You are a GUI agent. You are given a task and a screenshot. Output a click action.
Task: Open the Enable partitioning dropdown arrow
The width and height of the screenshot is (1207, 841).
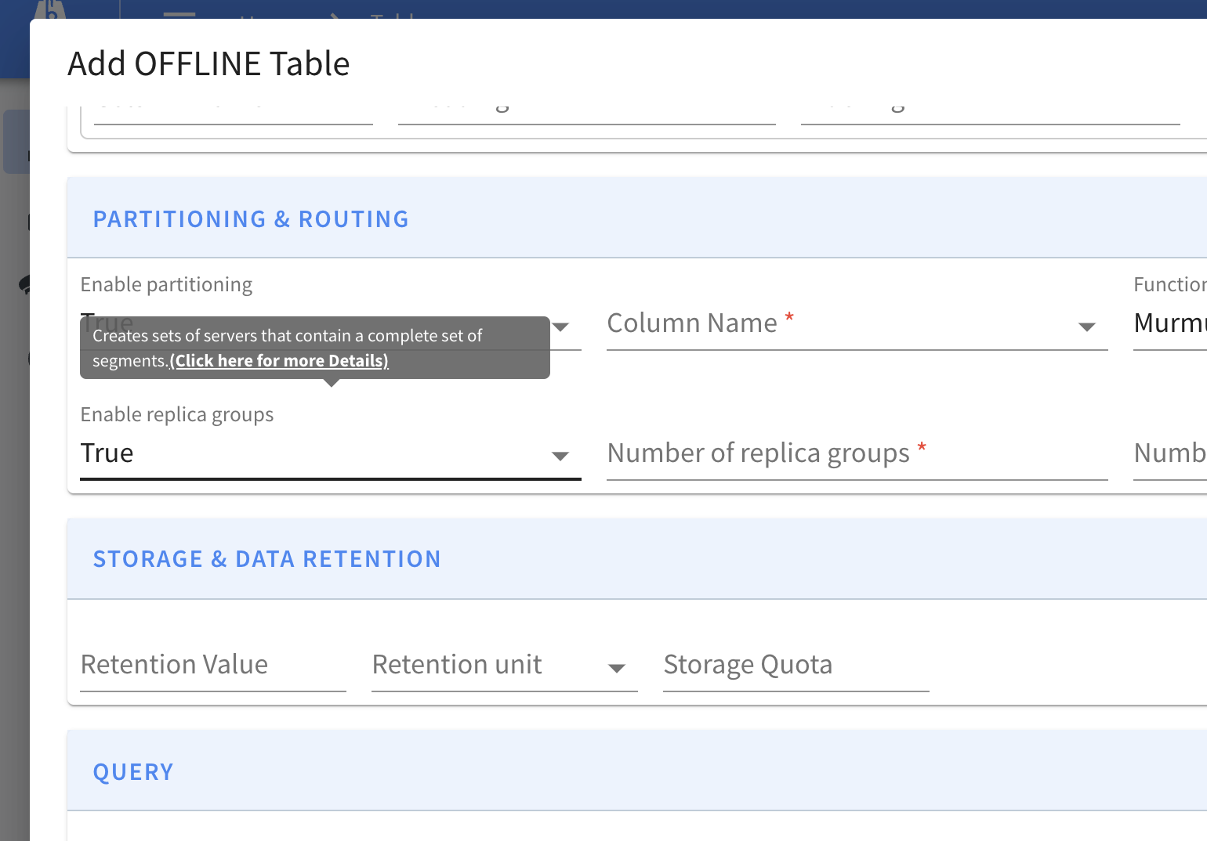coord(561,327)
